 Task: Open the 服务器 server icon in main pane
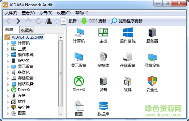[152, 32]
